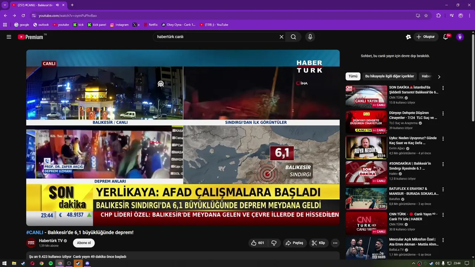Open the Chrome profile avatar in toolbar
475x267 pixels.
[461, 16]
